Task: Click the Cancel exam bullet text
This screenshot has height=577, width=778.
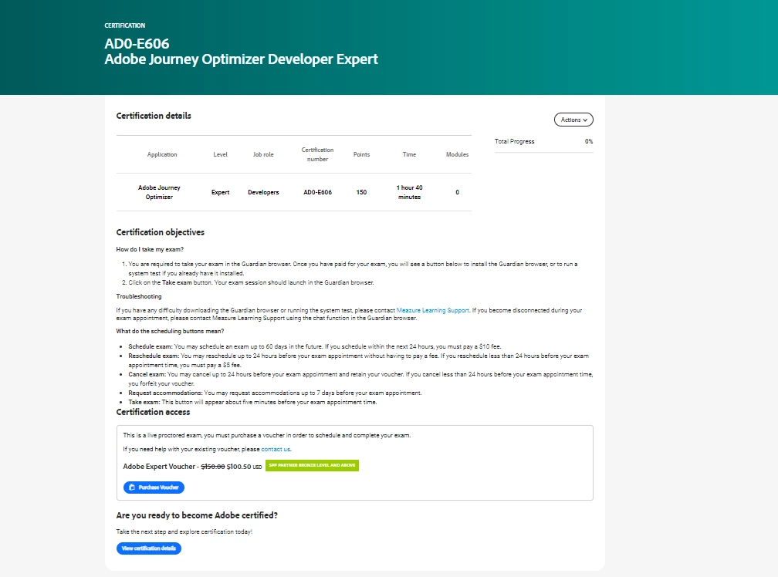Action: [x=360, y=379]
